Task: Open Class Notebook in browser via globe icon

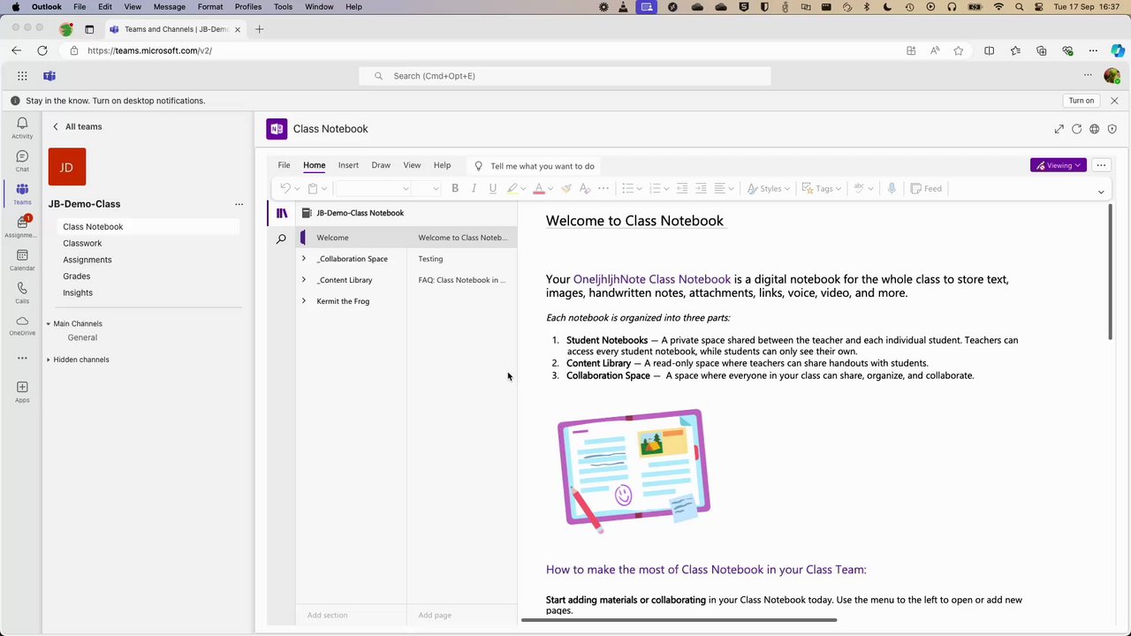Action: click(1094, 129)
